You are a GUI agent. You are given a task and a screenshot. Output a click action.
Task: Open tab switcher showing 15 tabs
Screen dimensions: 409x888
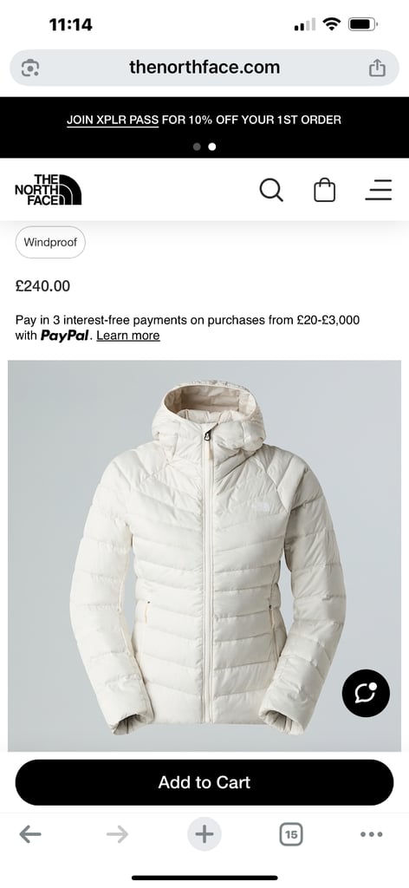(x=291, y=834)
